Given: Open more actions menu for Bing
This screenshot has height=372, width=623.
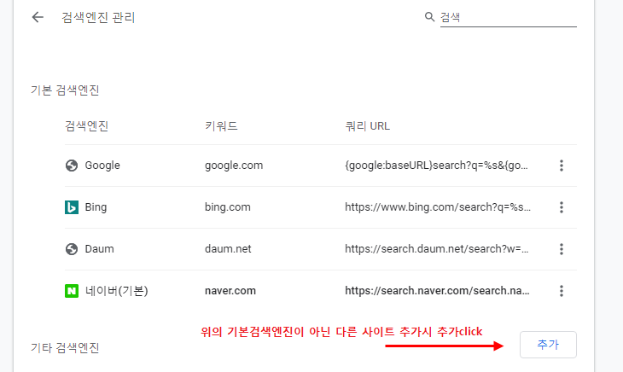Looking at the screenshot, I should [562, 207].
